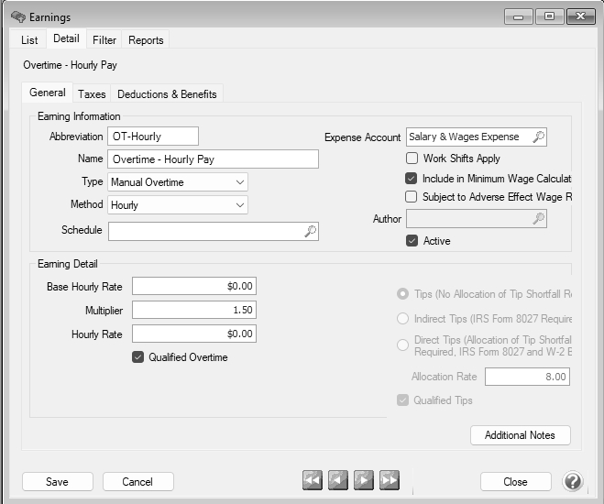Go to the first record arrow
Viewport: 604px width, 504px height.
coord(313,480)
